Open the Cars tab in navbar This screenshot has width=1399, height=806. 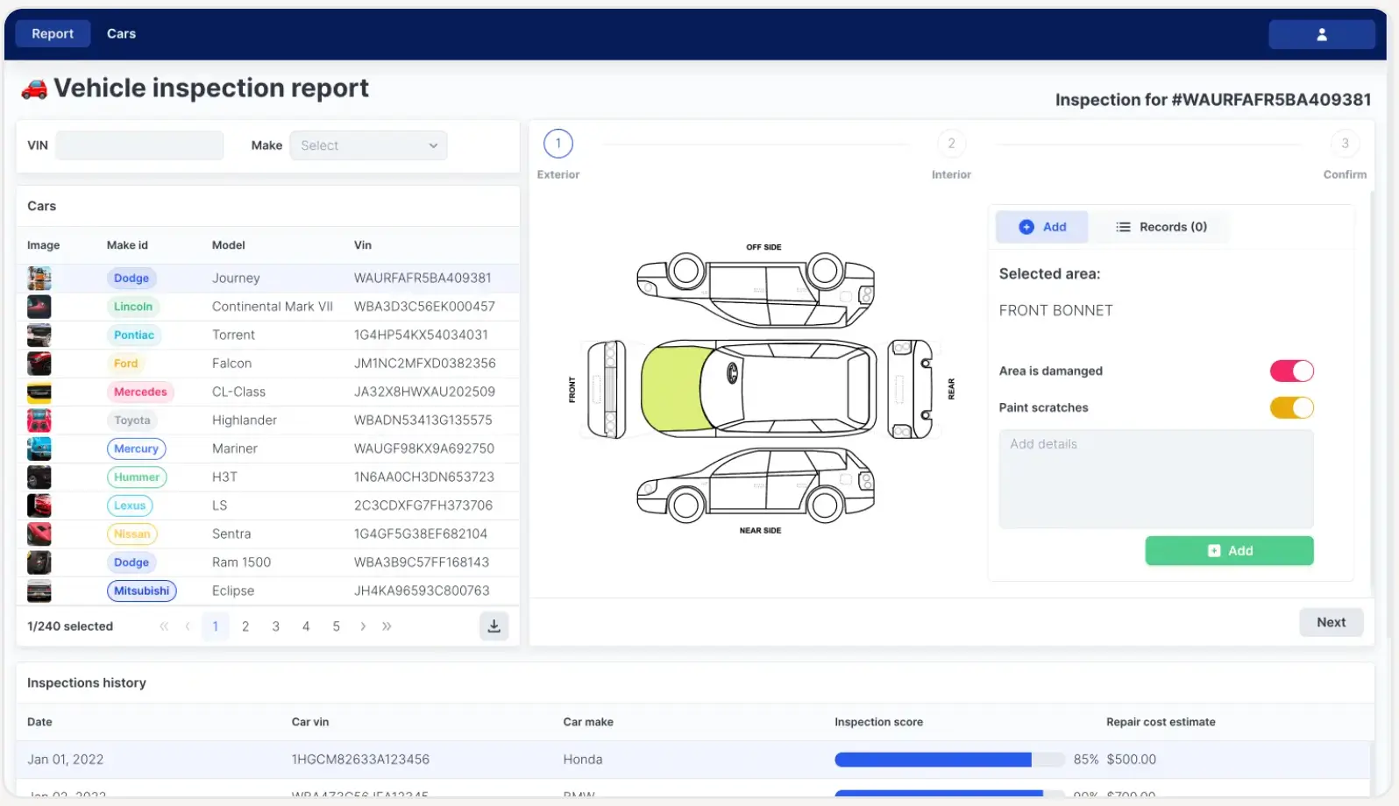coord(121,33)
